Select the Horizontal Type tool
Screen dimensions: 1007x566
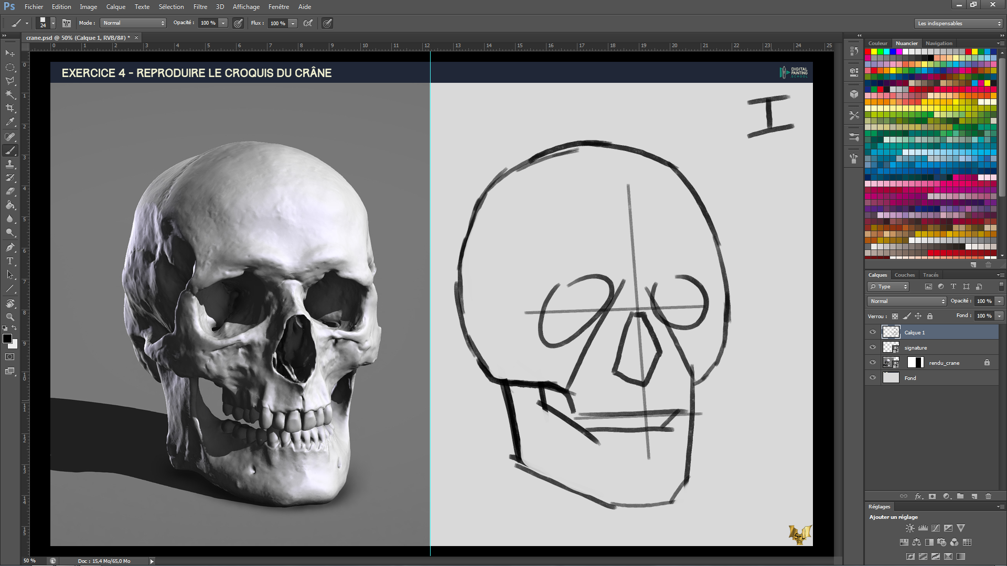(x=10, y=261)
